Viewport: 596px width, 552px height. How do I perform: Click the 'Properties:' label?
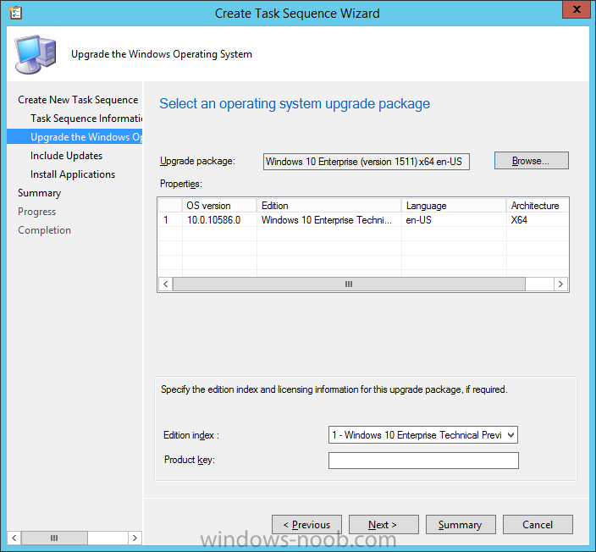pyautogui.click(x=181, y=184)
